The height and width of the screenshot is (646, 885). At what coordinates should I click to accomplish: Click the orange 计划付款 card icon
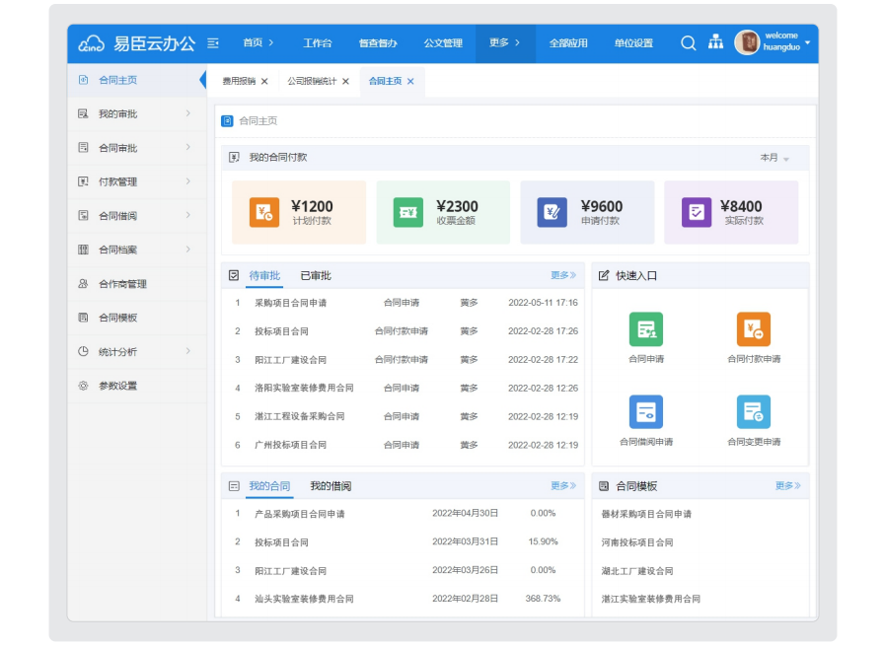(x=264, y=212)
